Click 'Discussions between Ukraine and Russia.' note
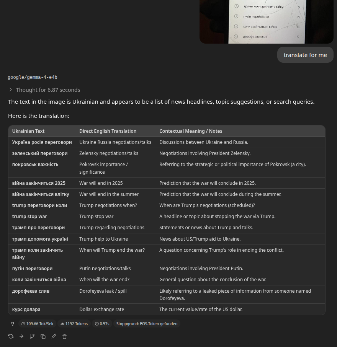This screenshot has width=337, height=347. pos(204,142)
